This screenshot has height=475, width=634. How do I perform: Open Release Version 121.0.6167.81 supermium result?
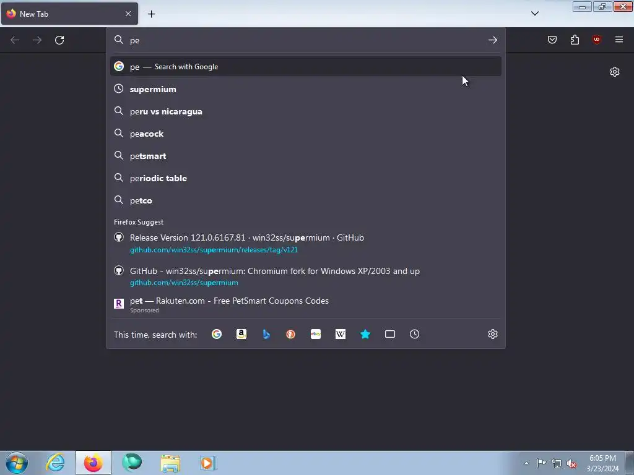pos(306,243)
